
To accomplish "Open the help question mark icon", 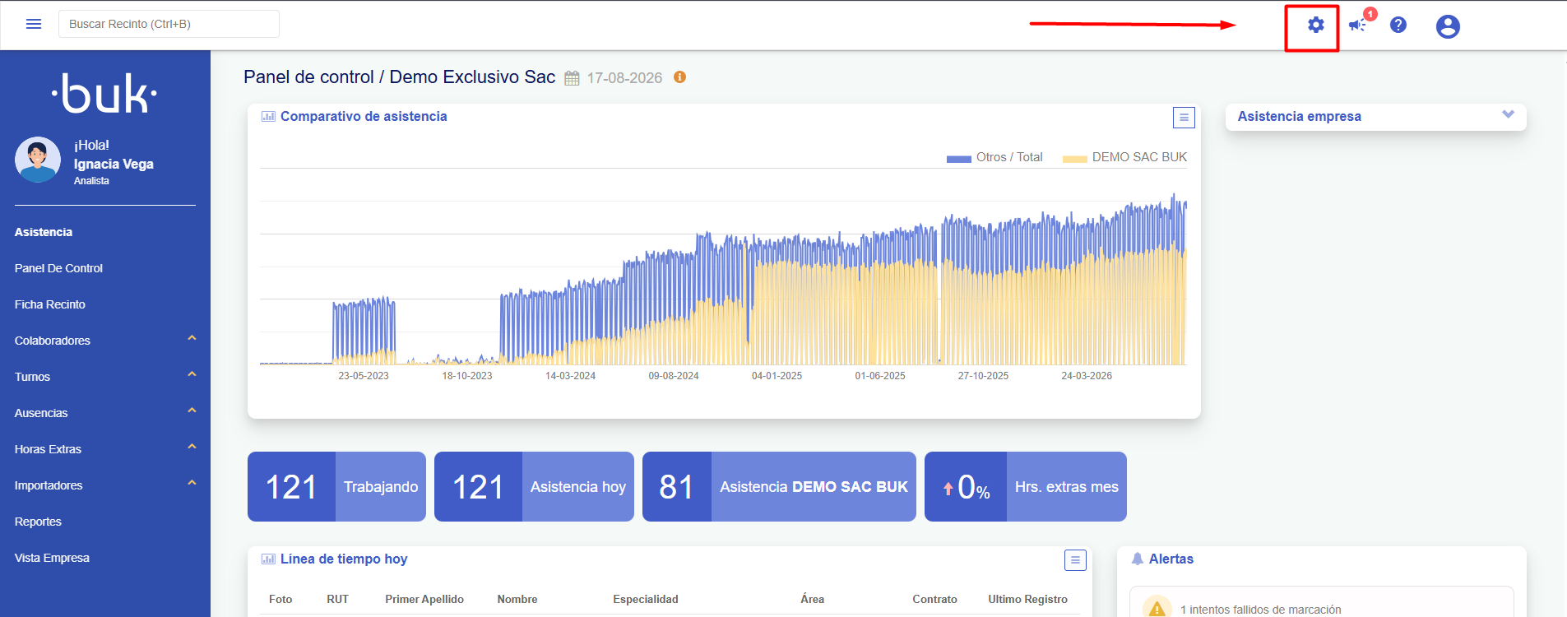I will (1398, 25).
